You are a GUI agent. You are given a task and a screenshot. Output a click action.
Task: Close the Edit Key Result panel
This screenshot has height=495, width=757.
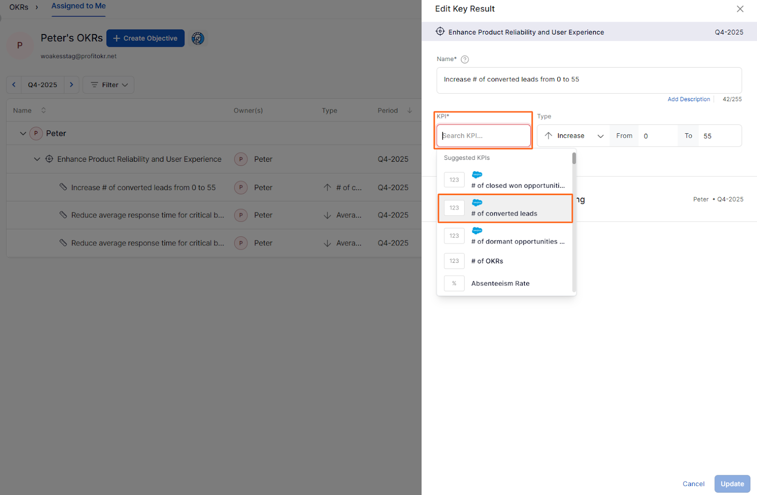click(740, 9)
